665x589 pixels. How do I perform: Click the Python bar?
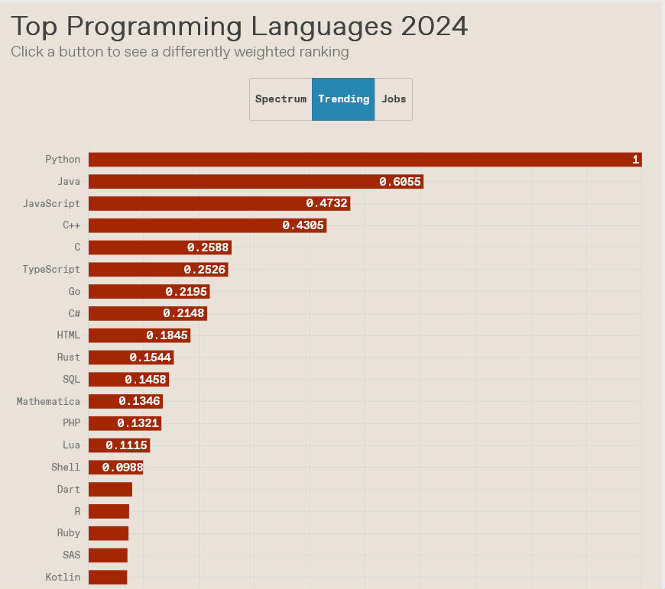(365, 160)
